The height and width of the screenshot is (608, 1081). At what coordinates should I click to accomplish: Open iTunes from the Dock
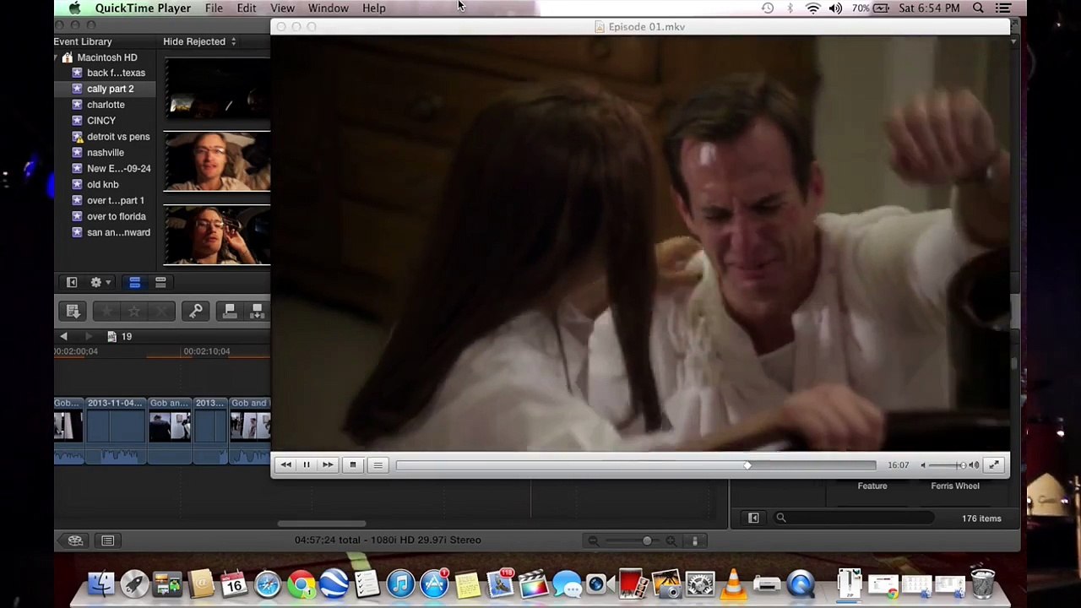(401, 584)
